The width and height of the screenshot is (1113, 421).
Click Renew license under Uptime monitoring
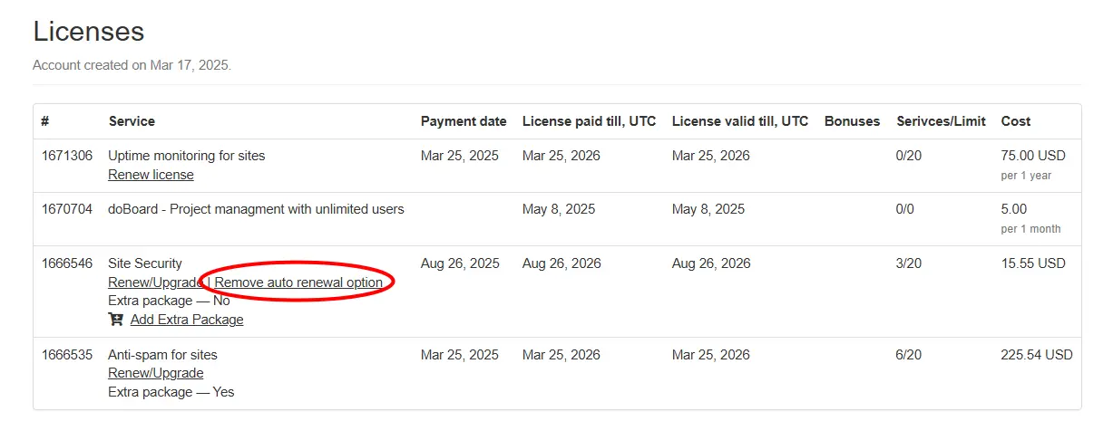pyautogui.click(x=151, y=175)
